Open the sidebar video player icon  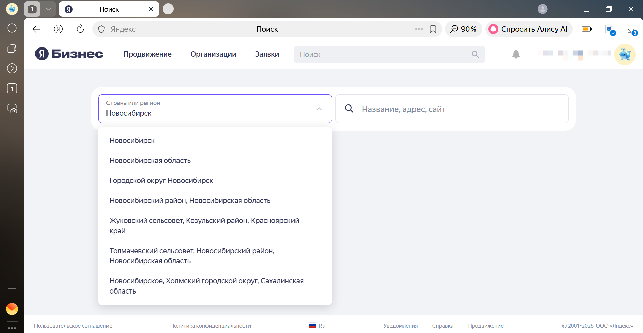point(12,69)
